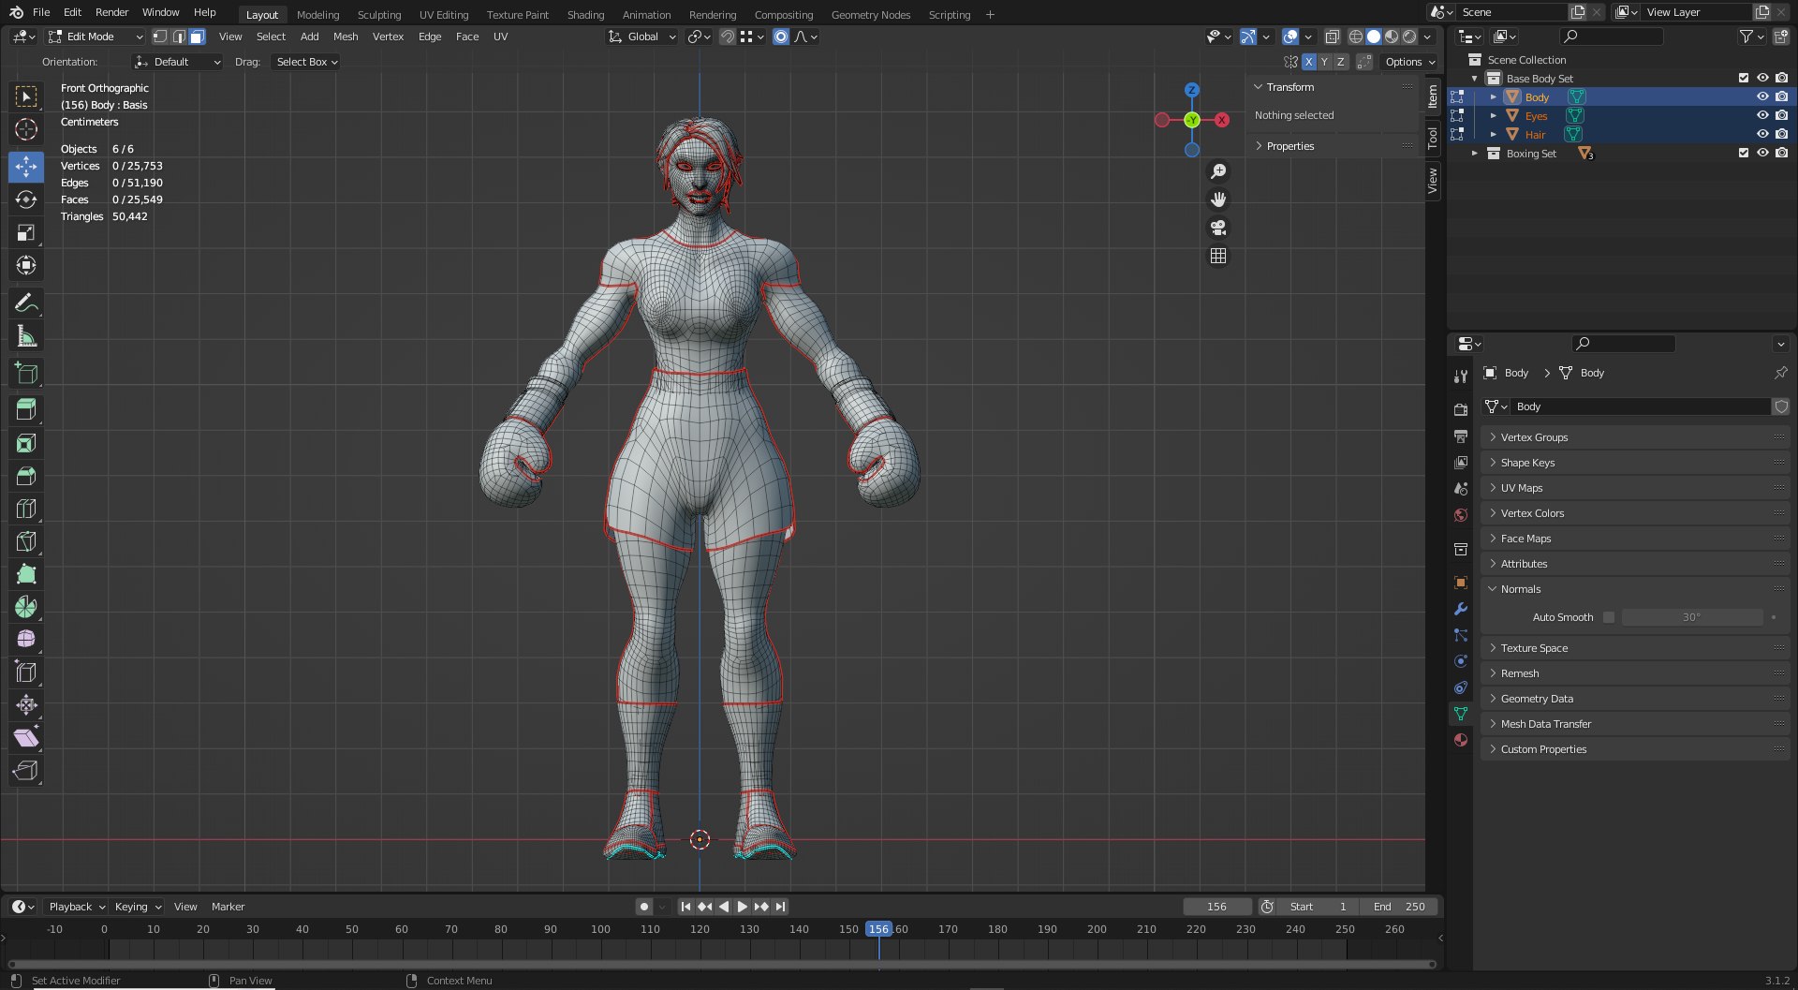Activate the Move tool
Viewport: 1798px width, 990px height.
pos(26,167)
